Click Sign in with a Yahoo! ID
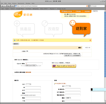106x104 pixels. (64, 66)
